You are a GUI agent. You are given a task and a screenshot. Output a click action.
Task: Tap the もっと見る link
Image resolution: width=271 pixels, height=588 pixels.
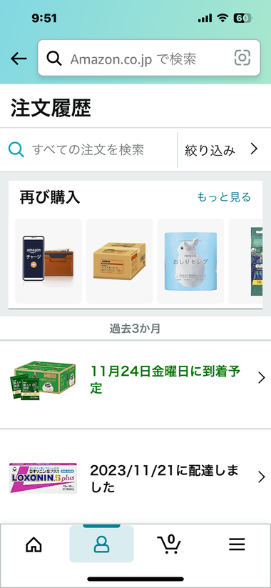(224, 197)
